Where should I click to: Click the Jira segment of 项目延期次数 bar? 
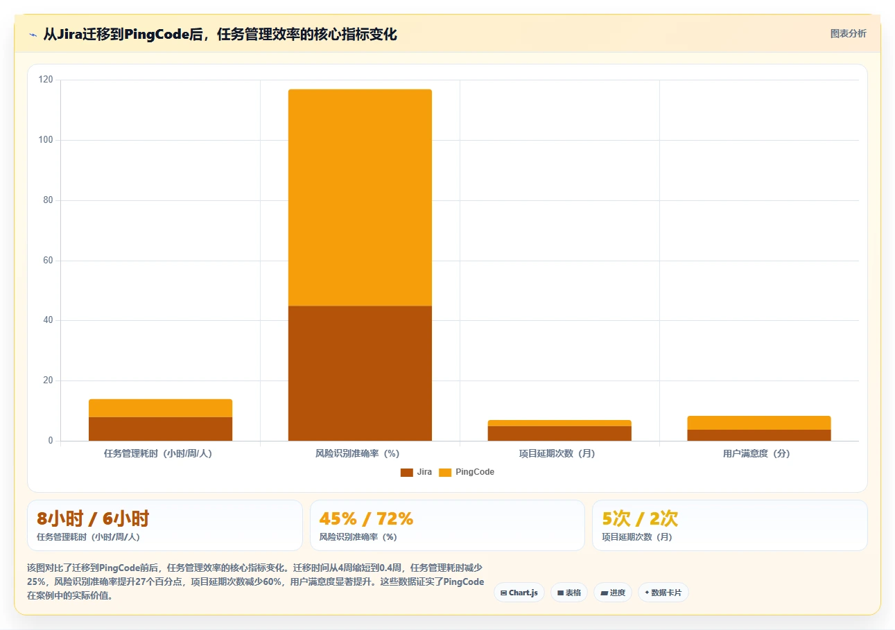tap(559, 433)
